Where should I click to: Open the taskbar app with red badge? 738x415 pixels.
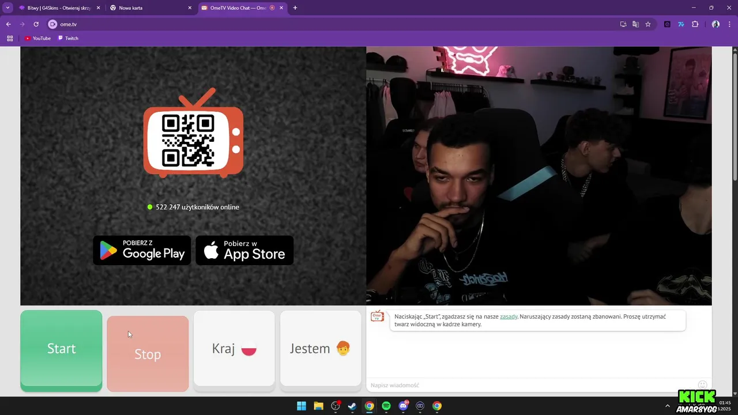pos(336,406)
